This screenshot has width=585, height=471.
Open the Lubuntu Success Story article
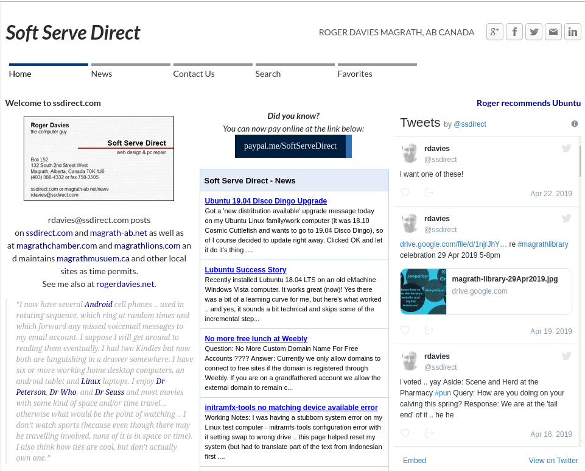coord(245,270)
